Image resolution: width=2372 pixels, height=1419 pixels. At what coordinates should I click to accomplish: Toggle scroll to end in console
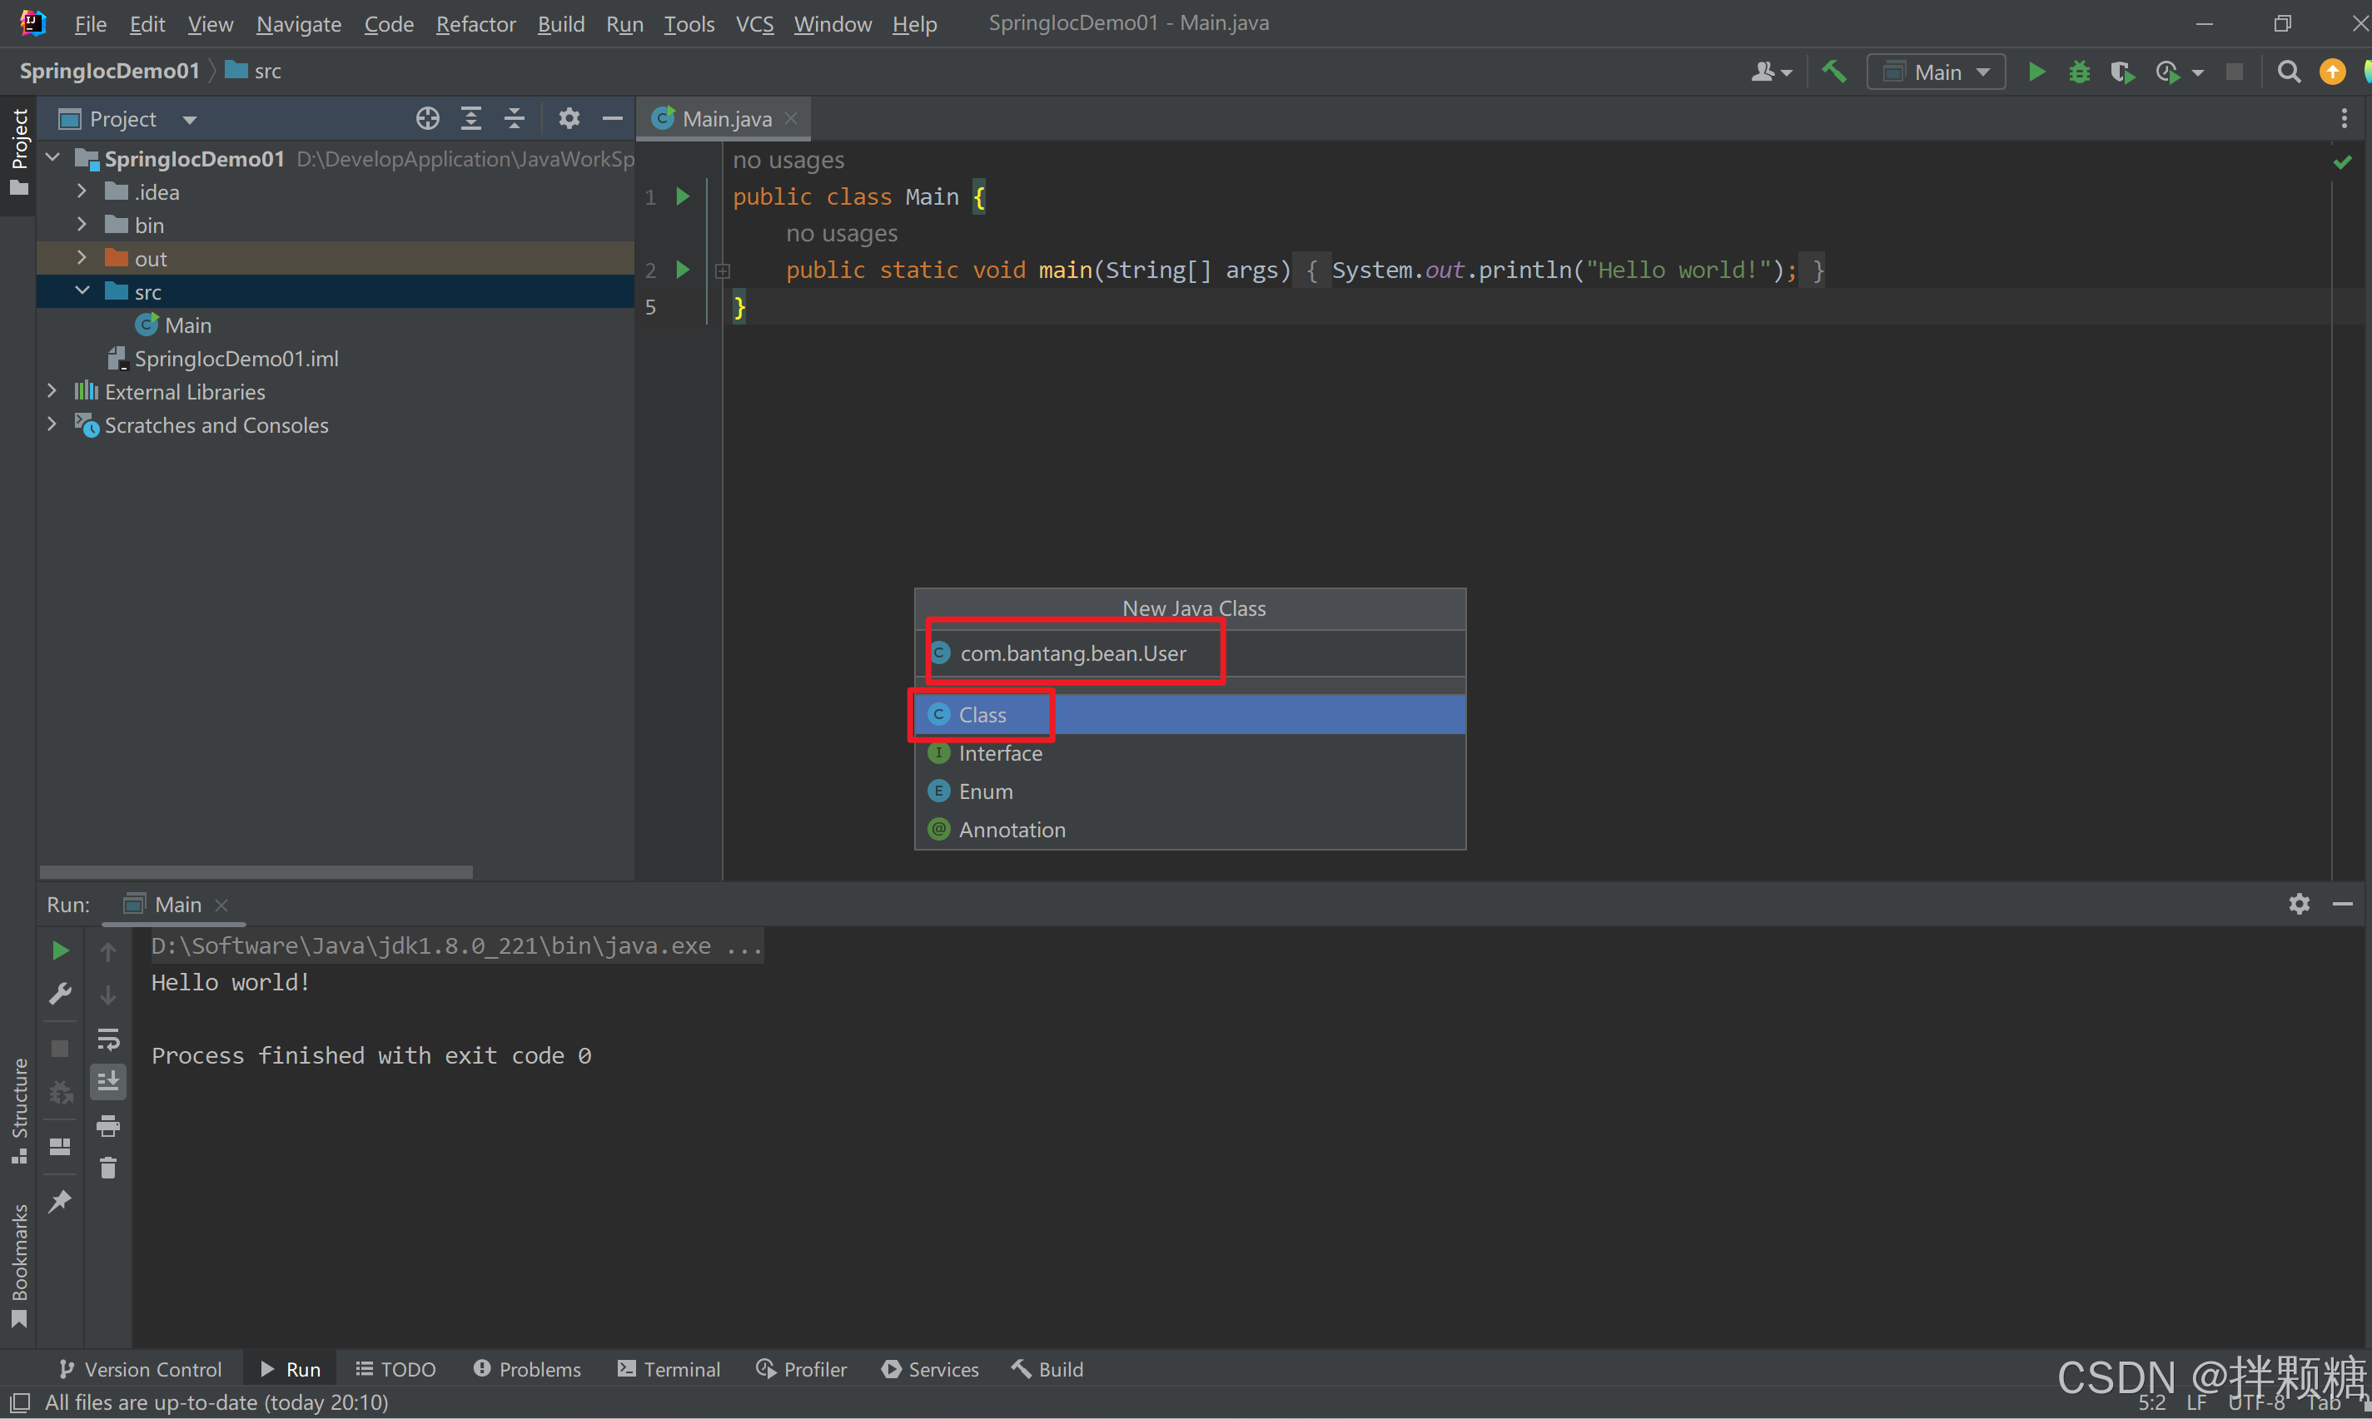(108, 1081)
